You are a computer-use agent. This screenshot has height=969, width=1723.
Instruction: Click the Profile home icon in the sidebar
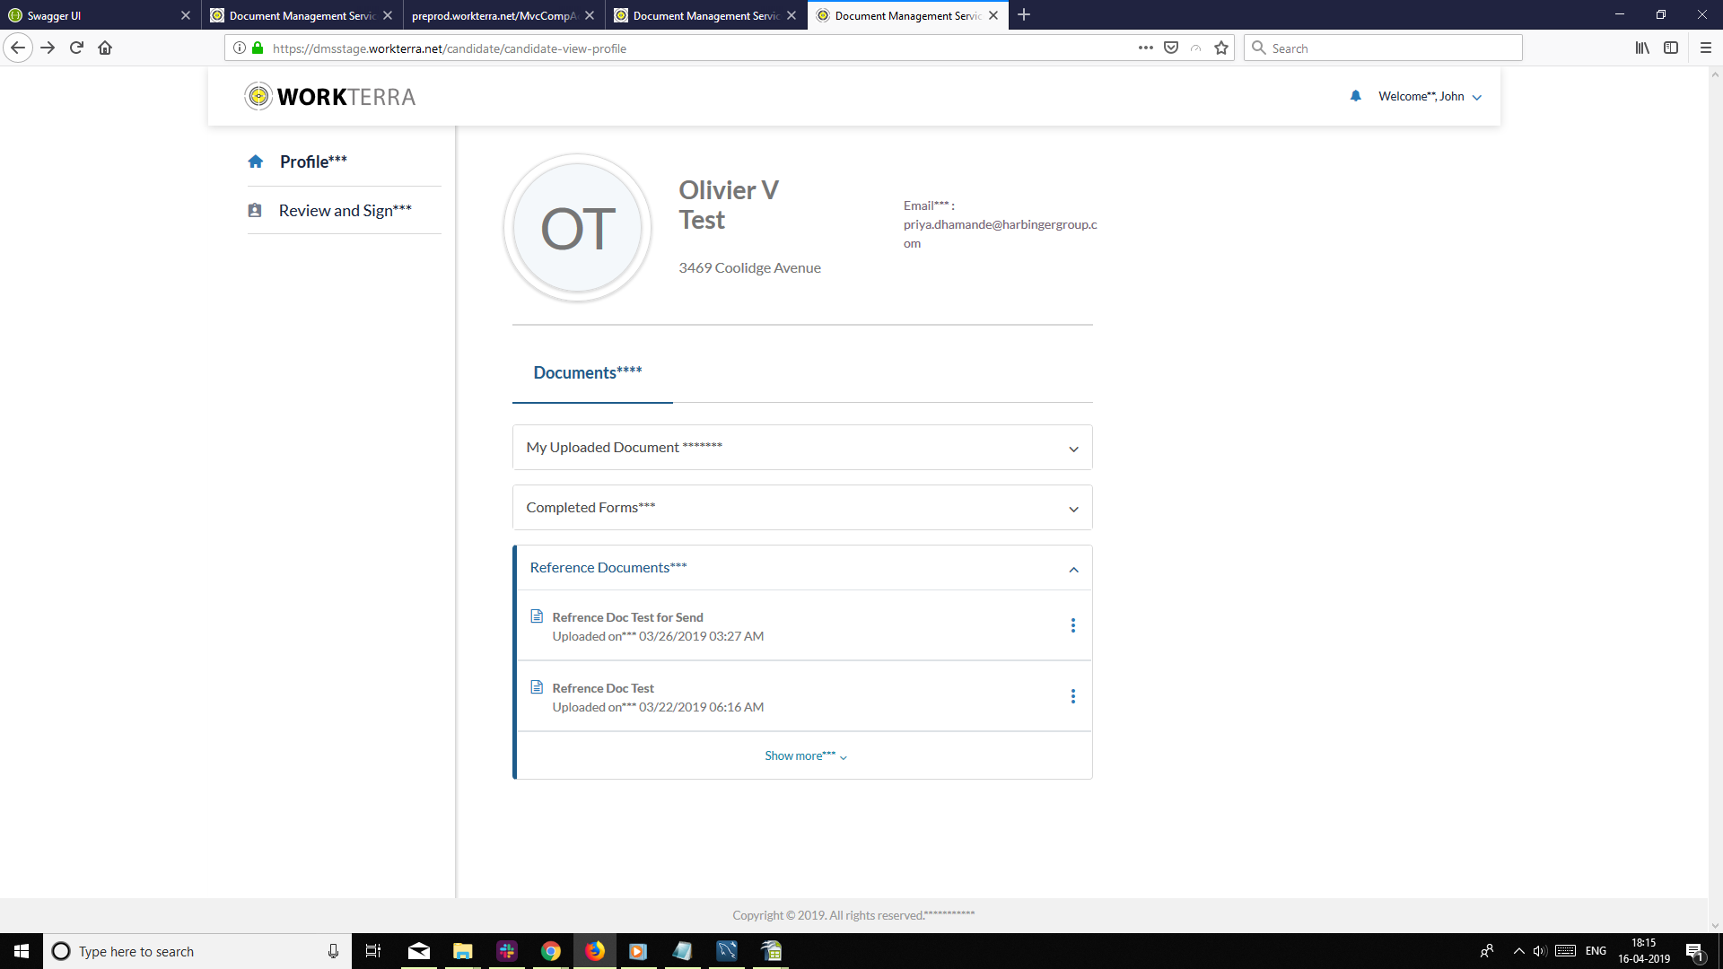point(256,161)
